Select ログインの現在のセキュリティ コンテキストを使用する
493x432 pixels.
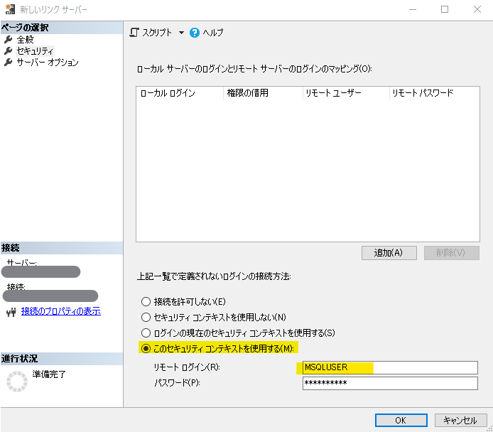point(146,333)
